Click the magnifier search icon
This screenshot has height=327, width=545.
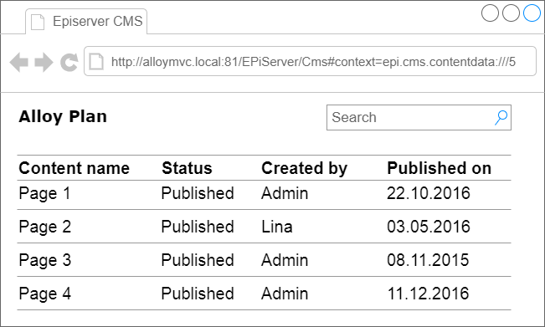click(501, 118)
